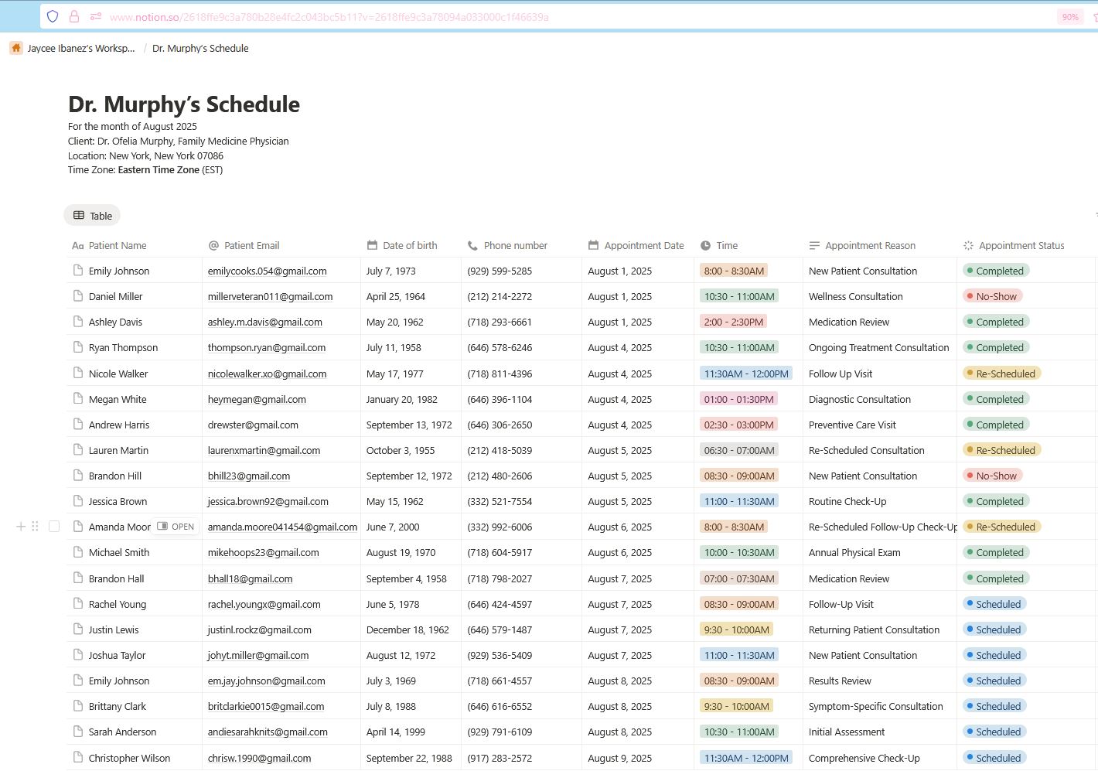Click the page icon beside Rachel Young
This screenshot has height=771, width=1098.
(78, 603)
